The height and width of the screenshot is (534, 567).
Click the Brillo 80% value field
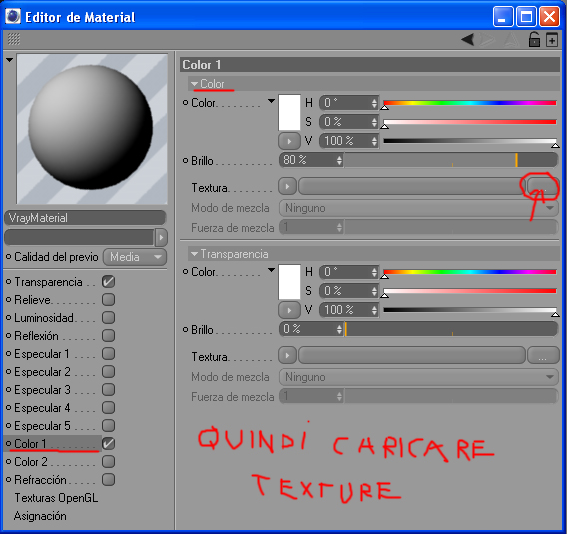point(311,160)
